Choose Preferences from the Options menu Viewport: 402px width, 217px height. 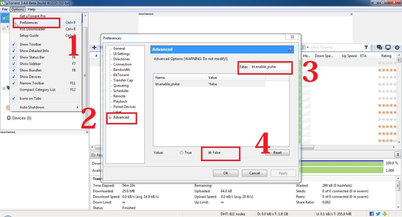(29, 23)
